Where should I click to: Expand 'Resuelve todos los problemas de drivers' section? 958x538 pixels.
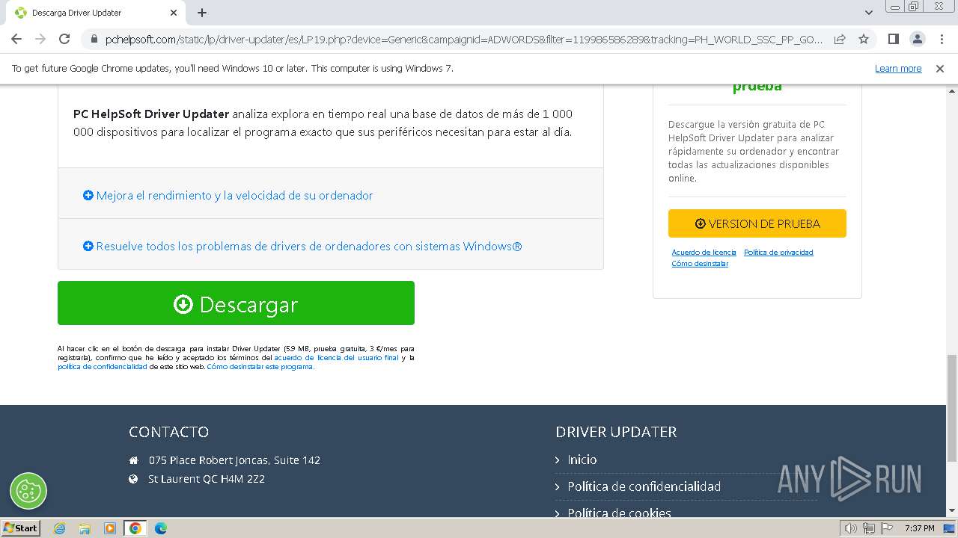pyautogui.click(x=302, y=246)
